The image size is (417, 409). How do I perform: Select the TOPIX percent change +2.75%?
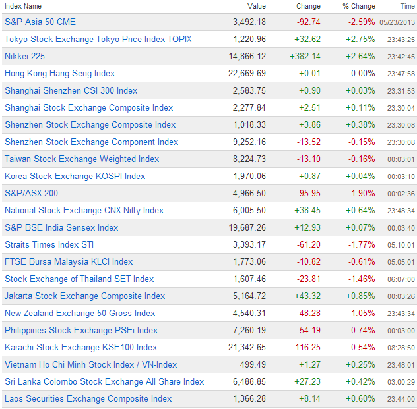[x=361, y=40]
